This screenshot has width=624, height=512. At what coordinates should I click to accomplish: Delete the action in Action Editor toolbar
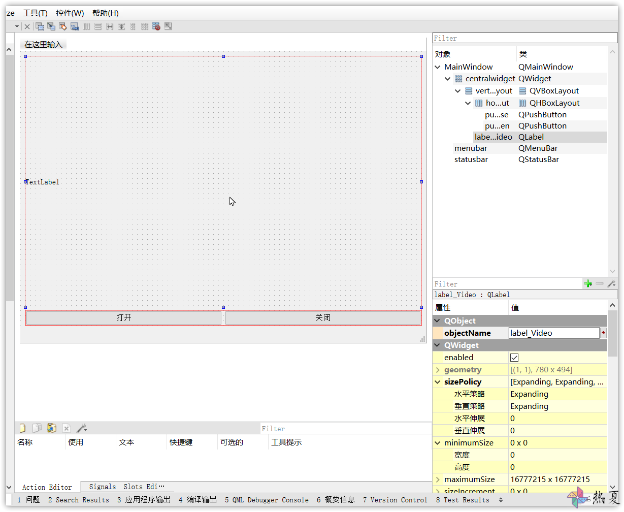coord(67,428)
